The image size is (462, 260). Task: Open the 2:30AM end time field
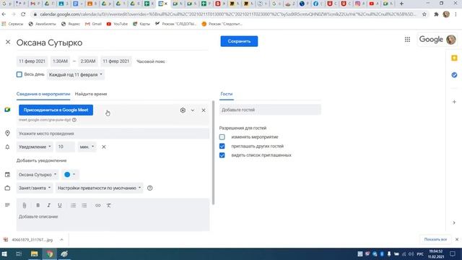pos(88,61)
